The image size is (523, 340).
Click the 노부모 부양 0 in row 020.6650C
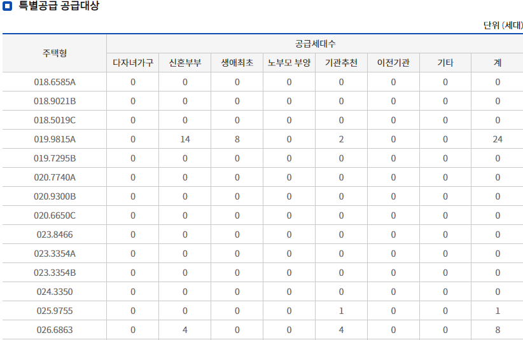[x=289, y=215]
